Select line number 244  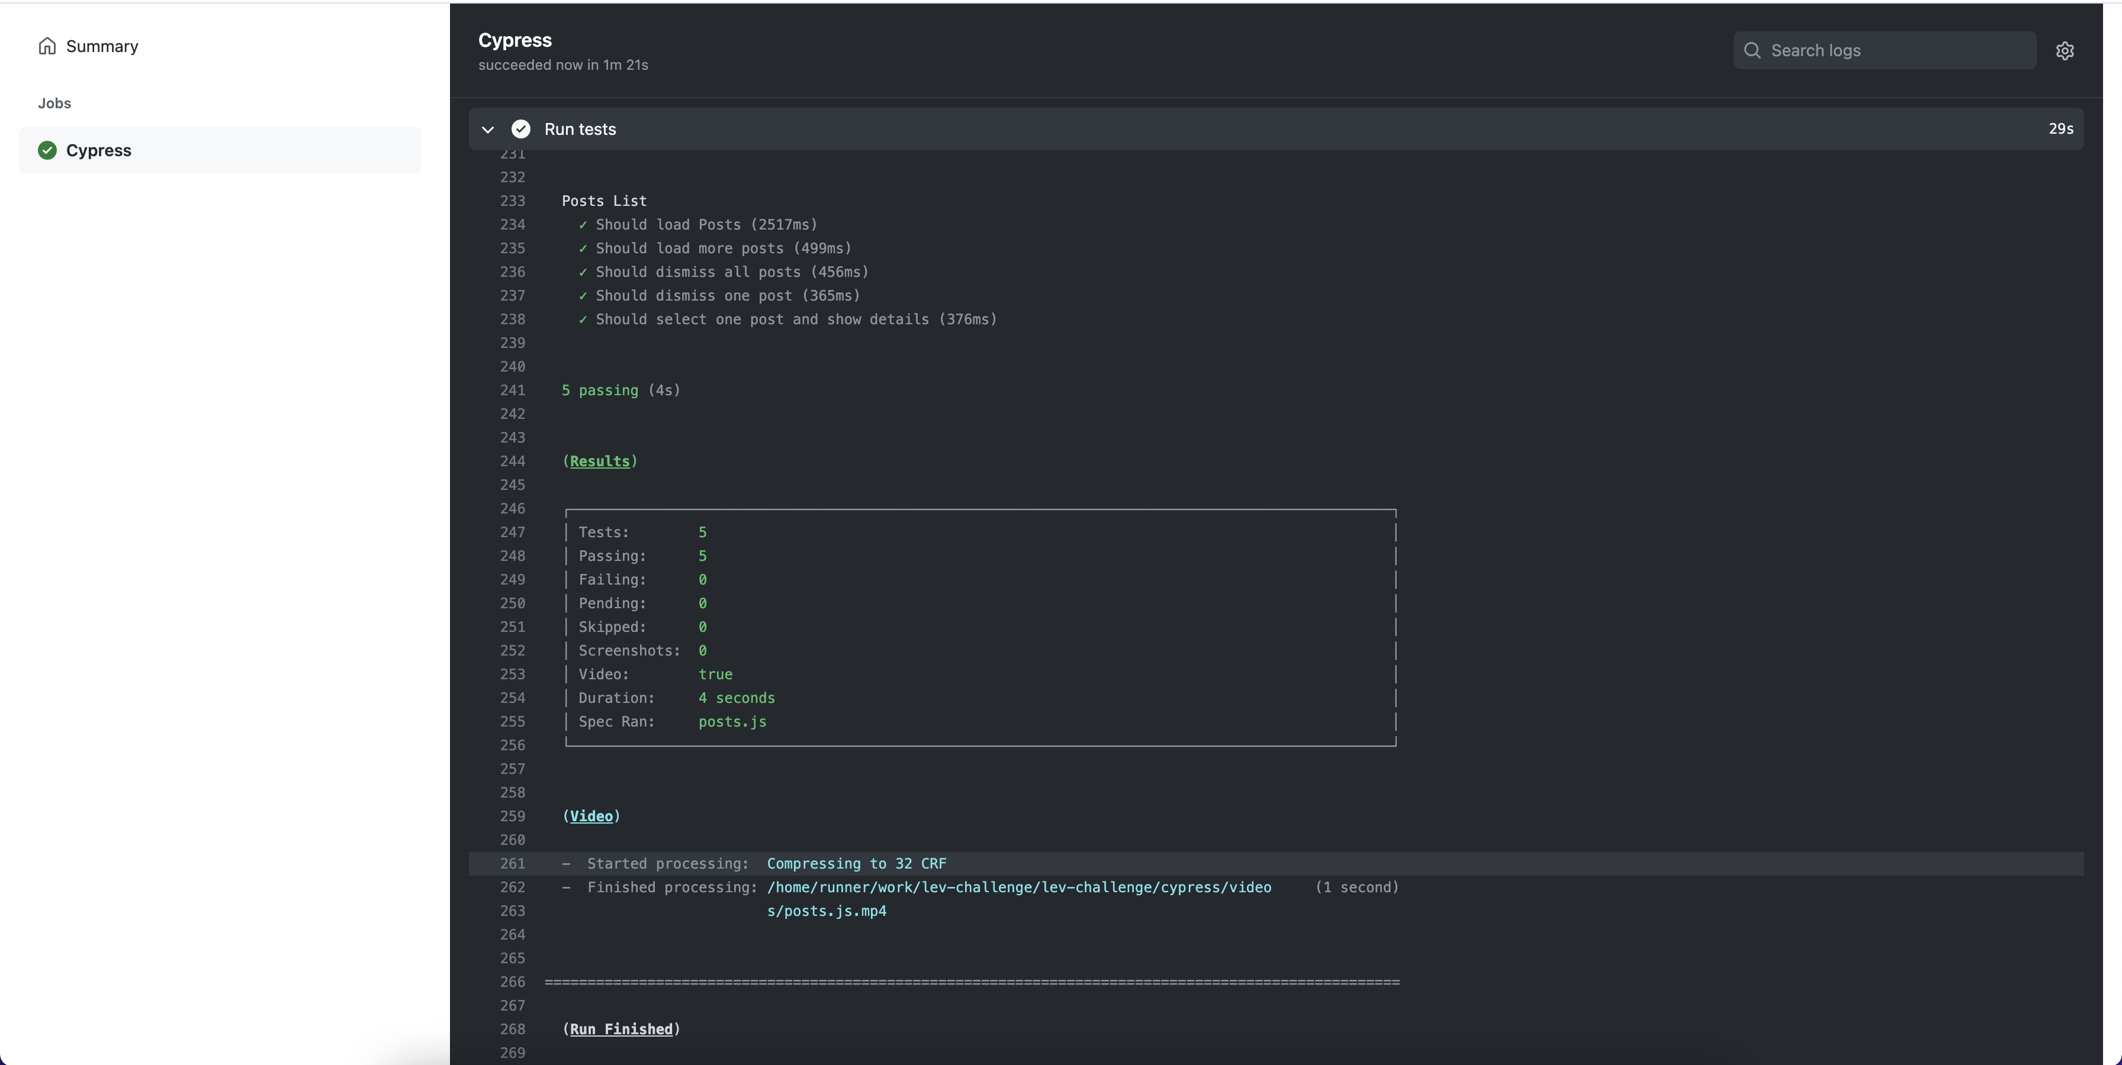tap(512, 461)
